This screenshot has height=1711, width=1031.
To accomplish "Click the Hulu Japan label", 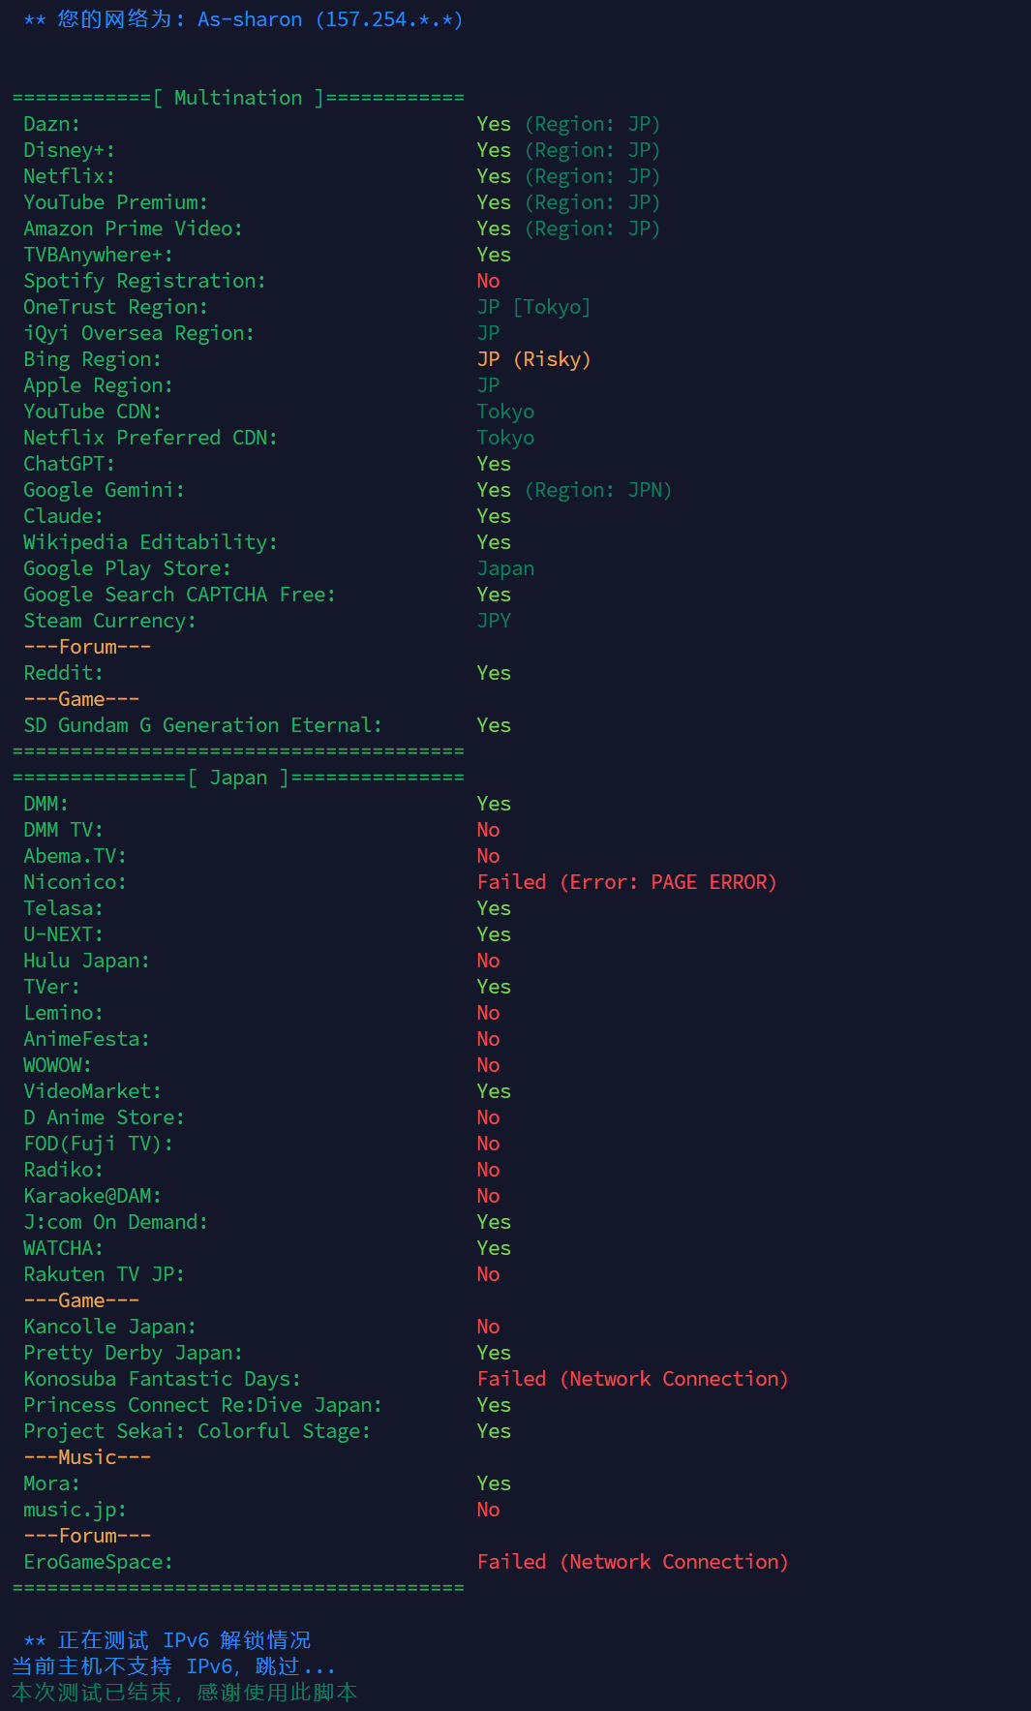I will (86, 961).
